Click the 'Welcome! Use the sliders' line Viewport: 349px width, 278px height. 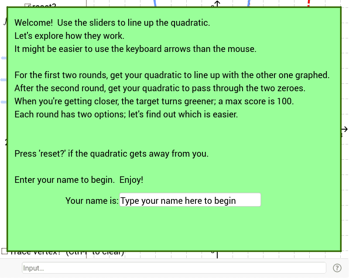coord(112,23)
